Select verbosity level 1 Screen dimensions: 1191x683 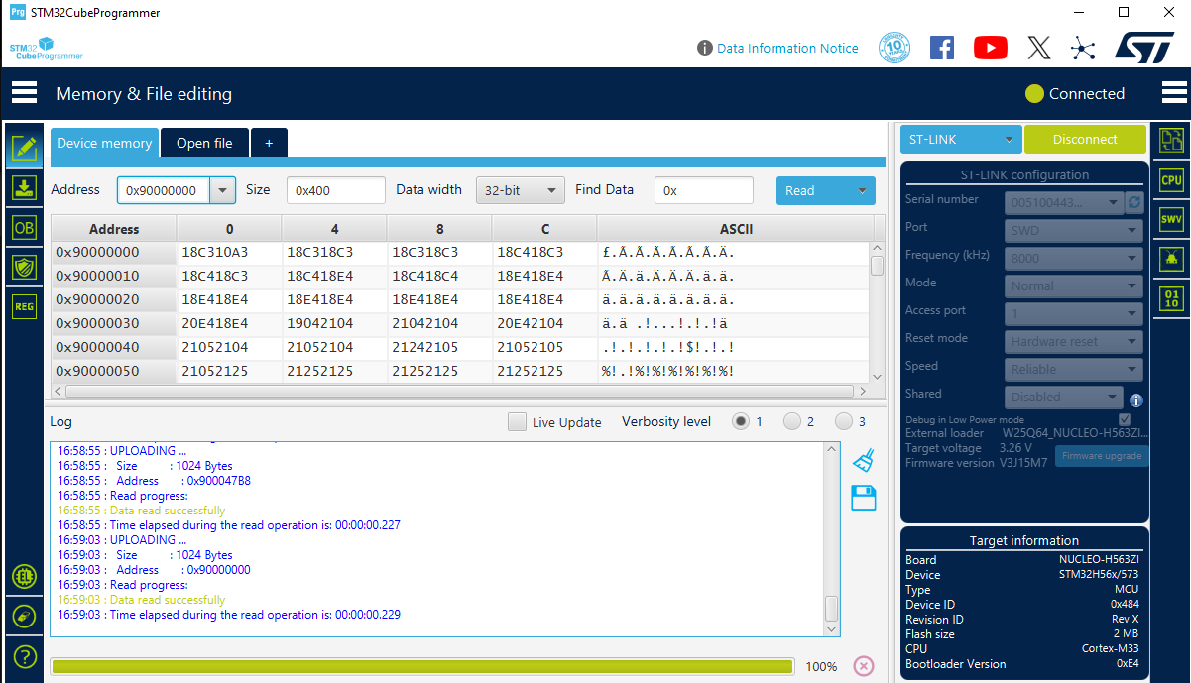tap(740, 421)
